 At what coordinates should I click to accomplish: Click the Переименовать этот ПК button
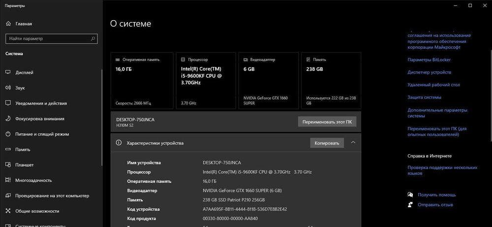click(327, 122)
